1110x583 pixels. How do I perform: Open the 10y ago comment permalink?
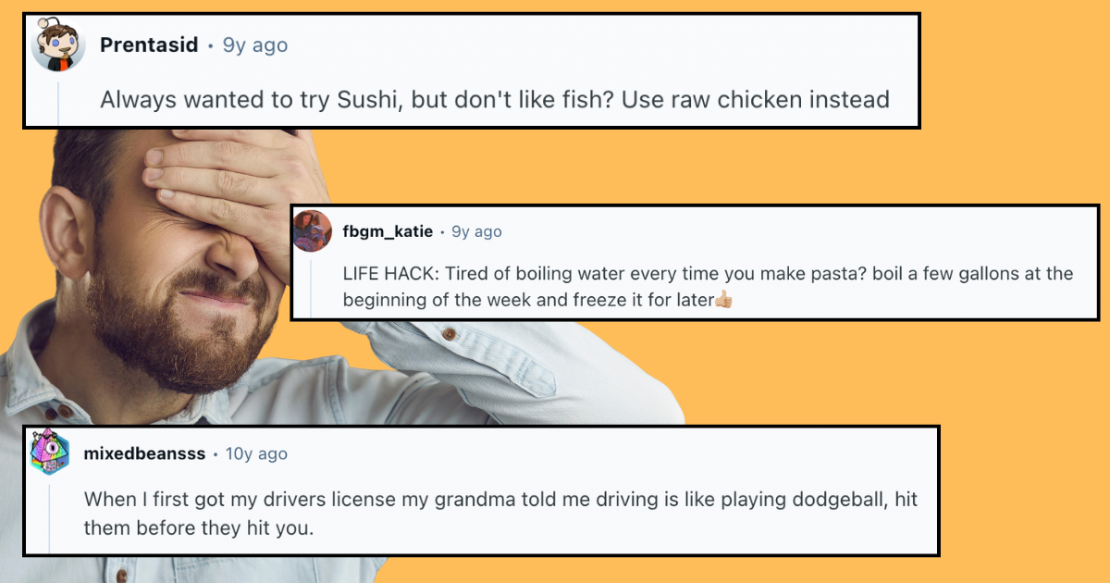[x=256, y=453]
